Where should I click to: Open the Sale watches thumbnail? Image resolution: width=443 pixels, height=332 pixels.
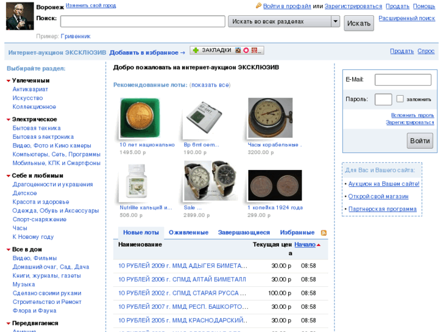pos(210,181)
